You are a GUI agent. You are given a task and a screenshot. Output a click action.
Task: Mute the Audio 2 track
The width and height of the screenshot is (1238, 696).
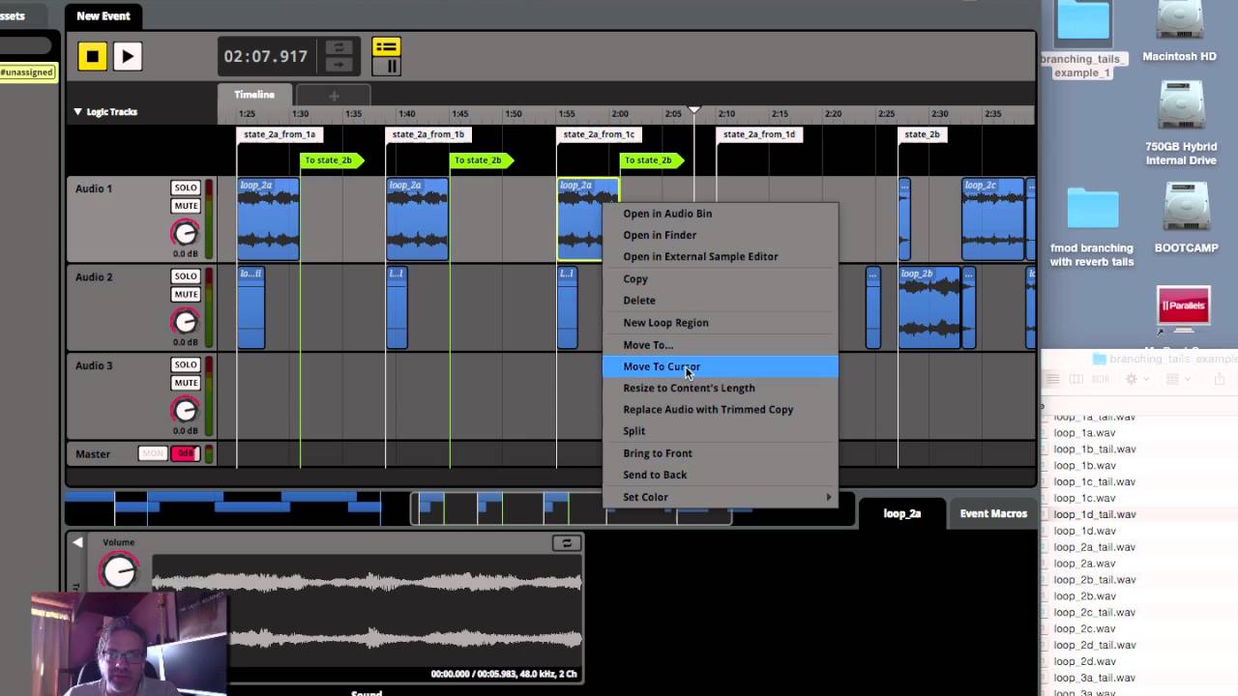[x=186, y=294]
